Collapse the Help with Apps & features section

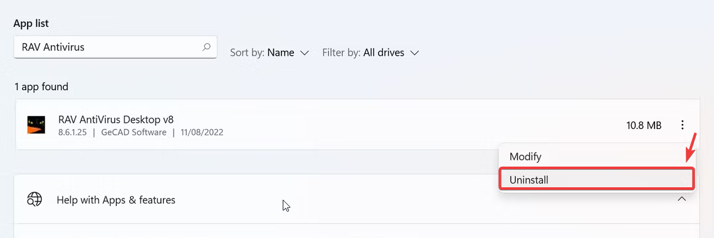(x=681, y=199)
